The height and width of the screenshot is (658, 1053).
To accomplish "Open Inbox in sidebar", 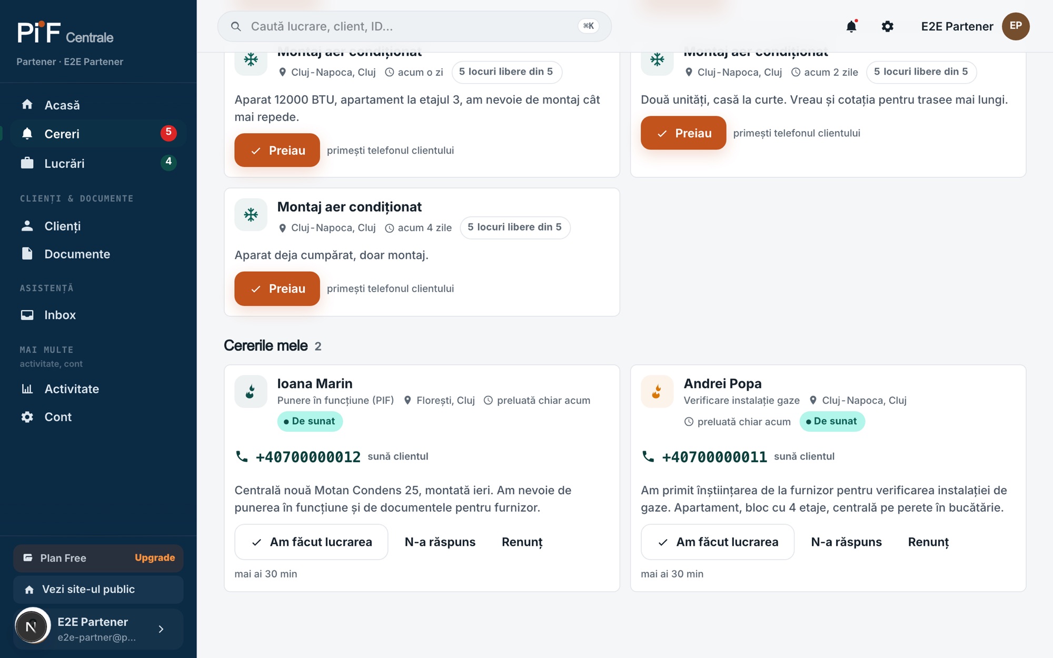I will tap(98, 315).
